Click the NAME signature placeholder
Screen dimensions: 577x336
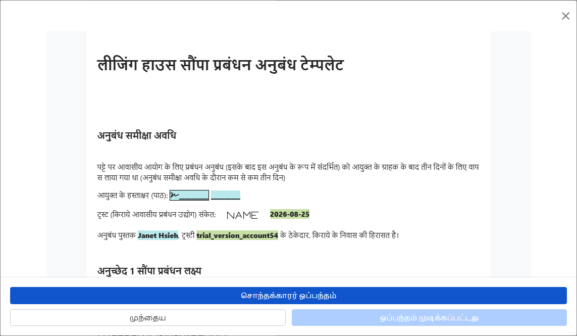click(x=242, y=215)
